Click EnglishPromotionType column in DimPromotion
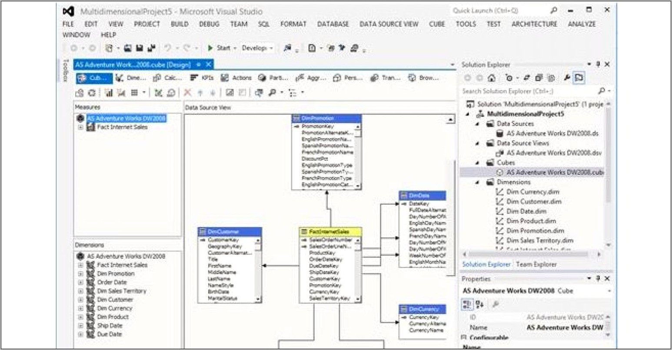 [327, 165]
